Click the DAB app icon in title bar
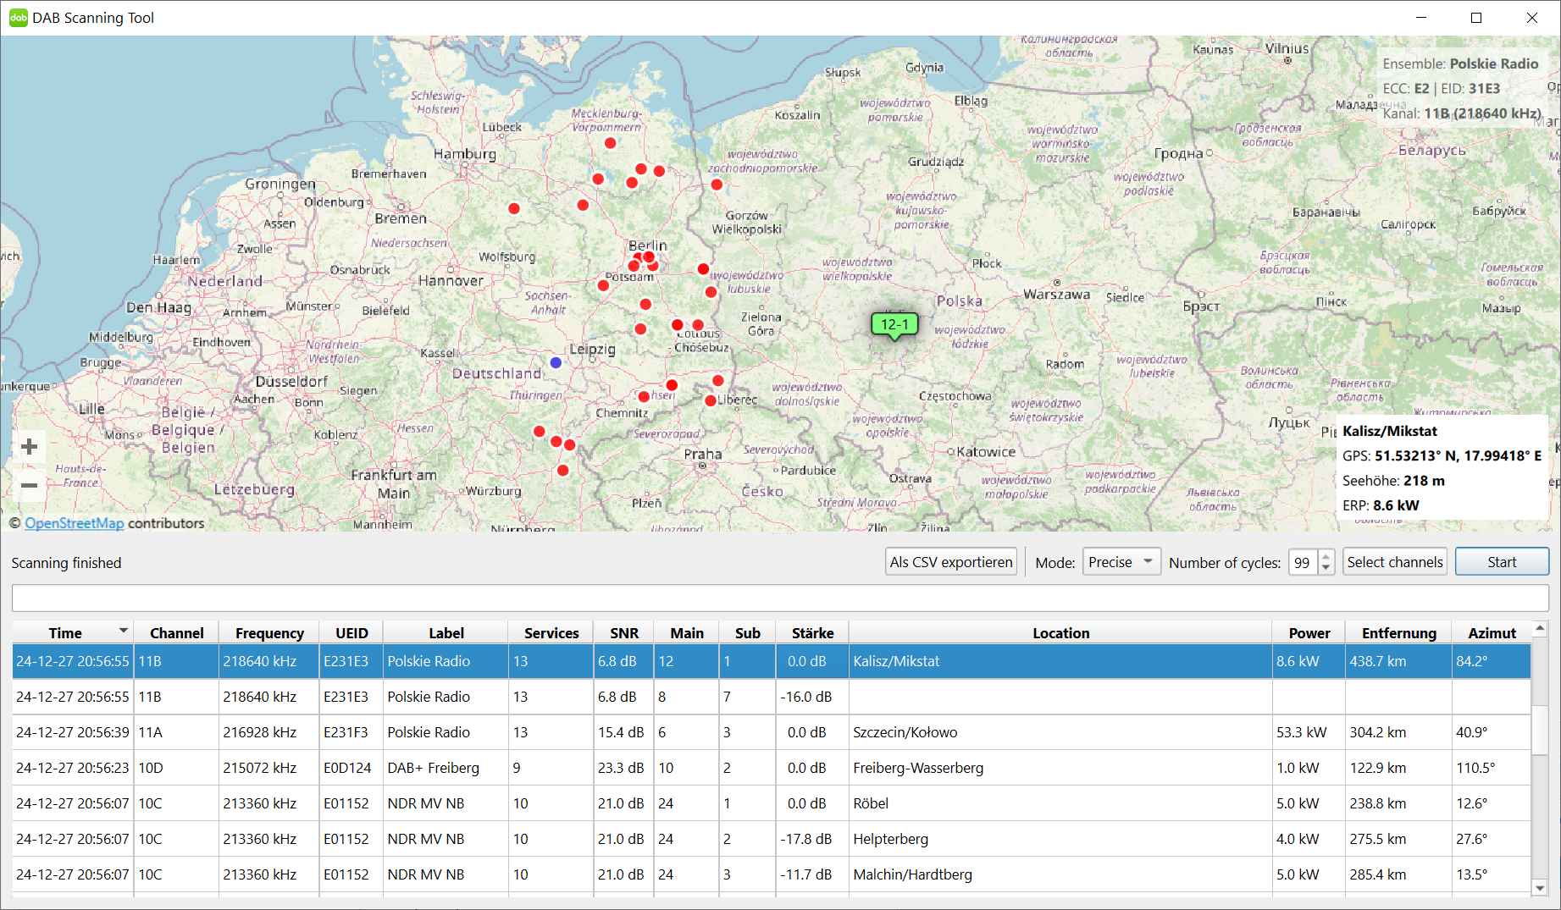Viewport: 1561px width, 910px height. point(18,18)
